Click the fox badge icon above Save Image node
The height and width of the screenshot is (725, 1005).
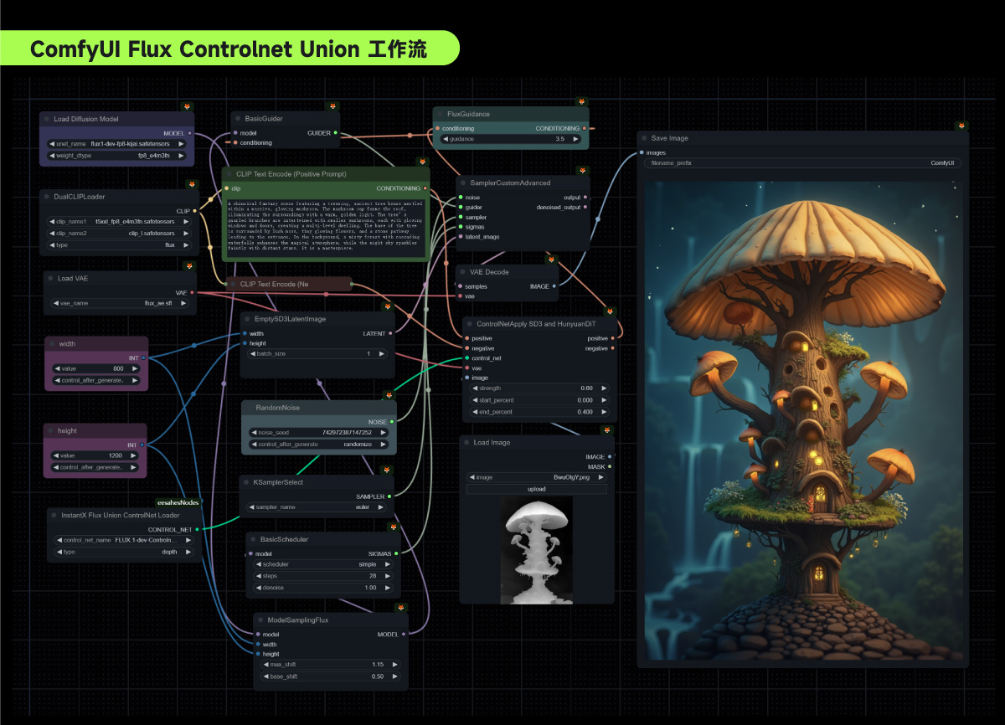tap(961, 125)
